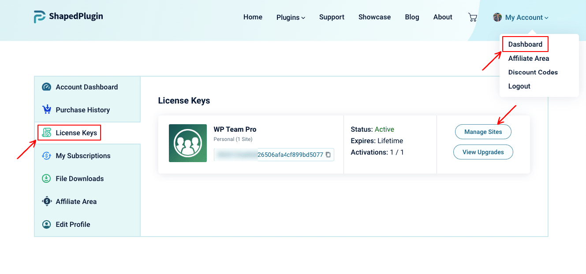Choose Logout from account menu
Image resolution: width=586 pixels, height=274 pixels.
pyautogui.click(x=519, y=86)
